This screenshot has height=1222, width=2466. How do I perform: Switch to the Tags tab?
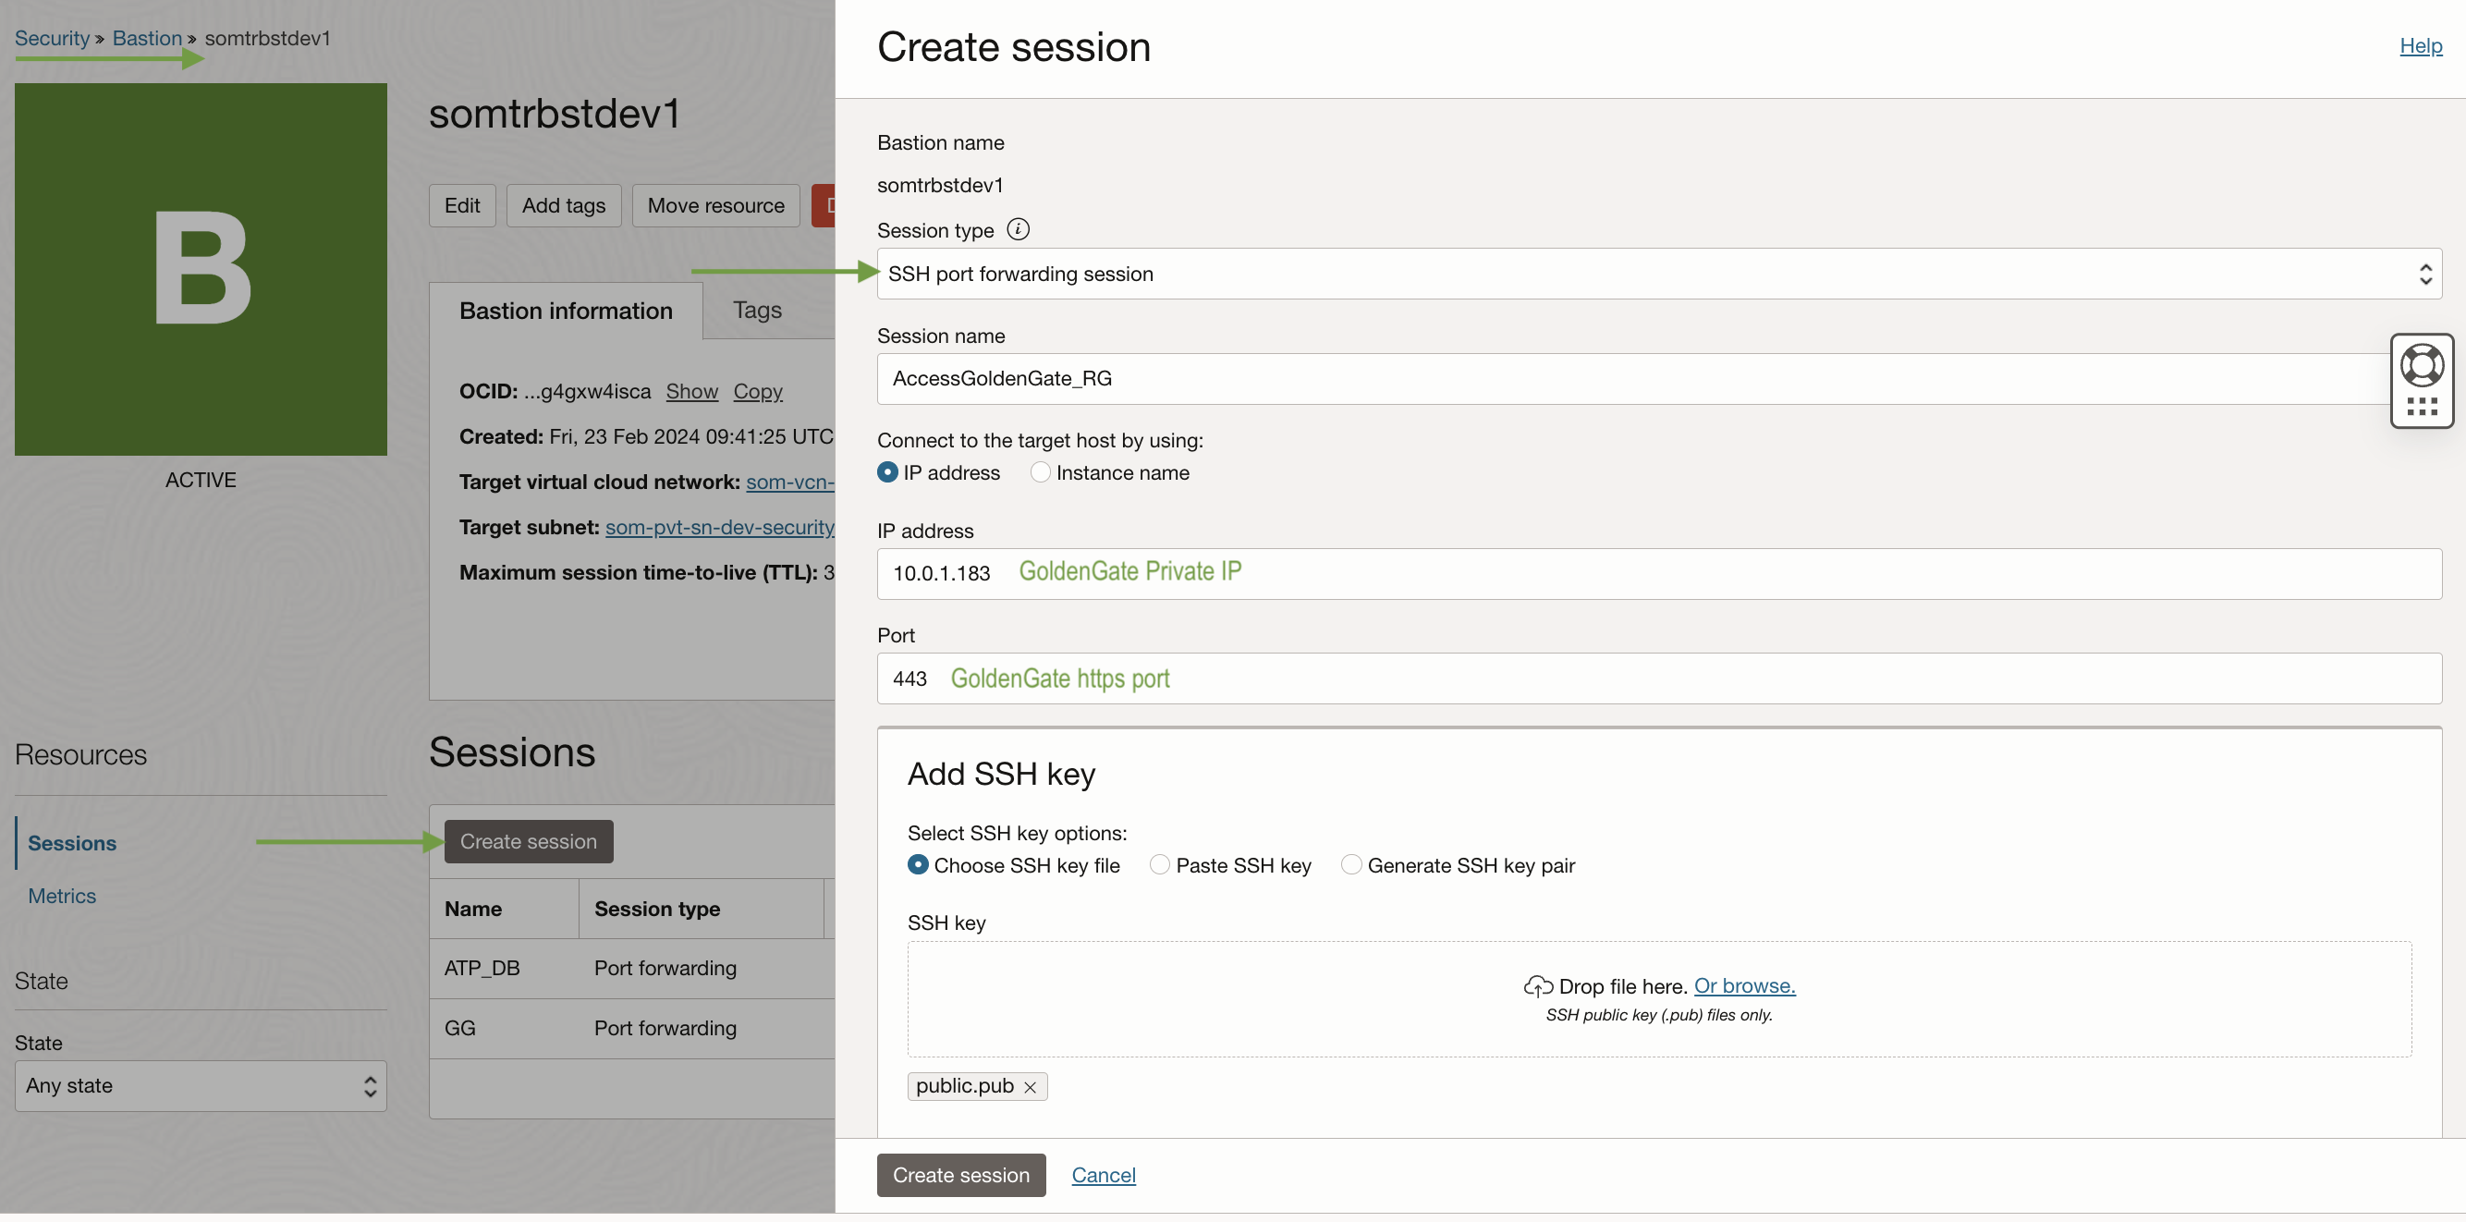click(x=756, y=311)
